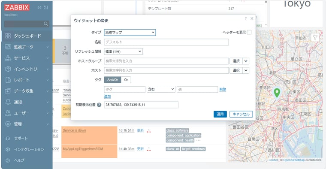Open the Service is down problem
326x169 pixels.
click(74, 130)
